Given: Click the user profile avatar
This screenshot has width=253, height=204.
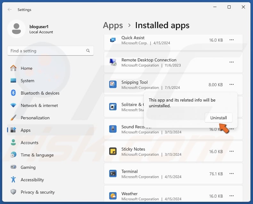Looking at the screenshot, I should click(16, 29).
